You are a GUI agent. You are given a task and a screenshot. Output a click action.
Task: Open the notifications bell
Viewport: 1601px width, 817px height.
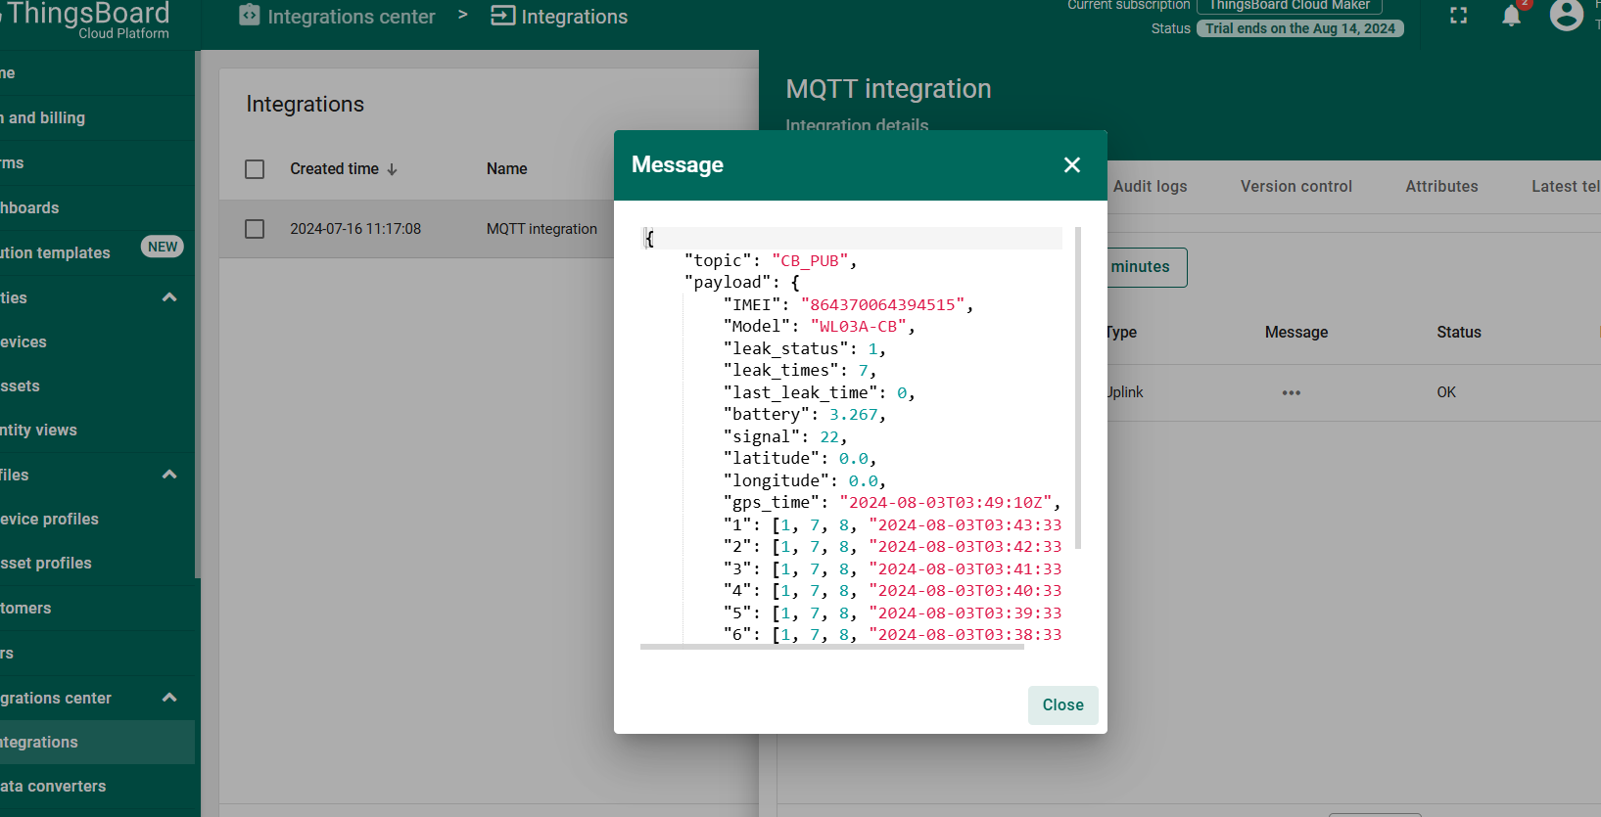pos(1511,15)
